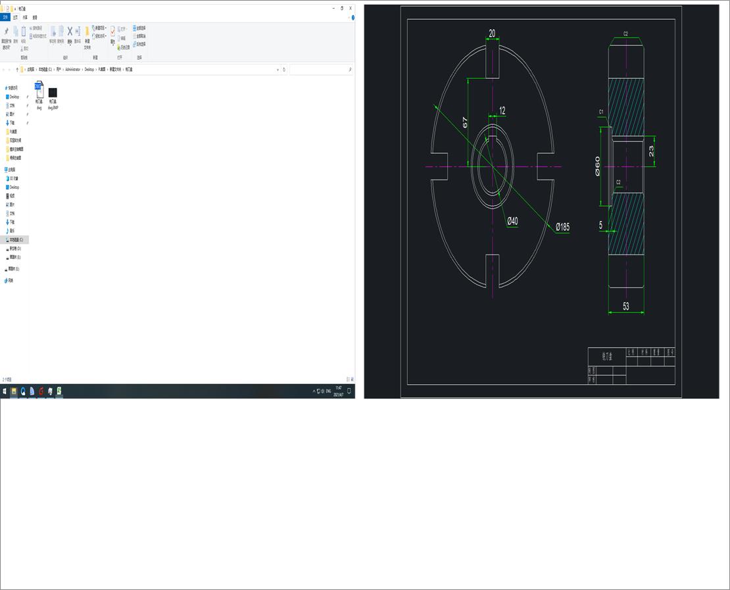Click Cut below the Paste button
Image resolution: width=730 pixels, height=590 pixels.
[x=24, y=49]
